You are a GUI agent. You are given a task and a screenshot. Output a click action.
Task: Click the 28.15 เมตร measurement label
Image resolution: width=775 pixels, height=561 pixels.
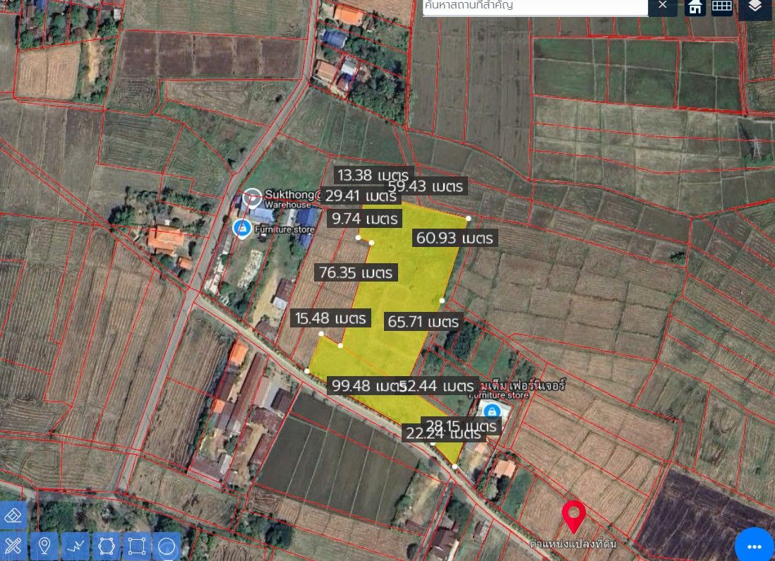461,426
